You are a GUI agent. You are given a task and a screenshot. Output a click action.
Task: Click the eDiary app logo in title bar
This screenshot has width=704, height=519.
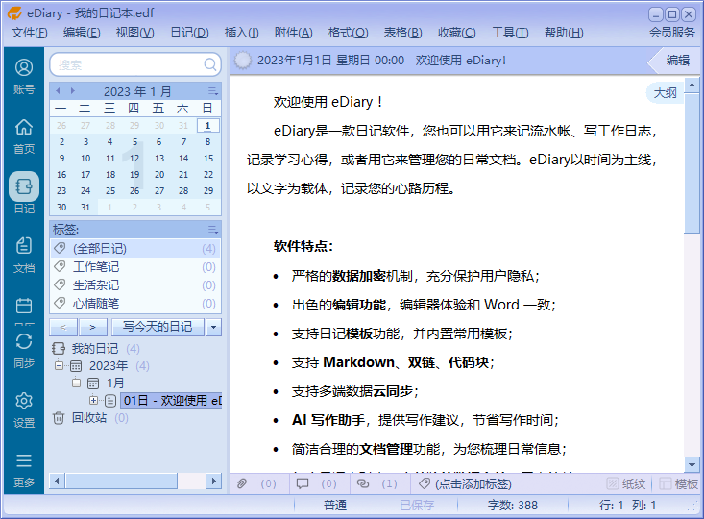tap(15, 13)
